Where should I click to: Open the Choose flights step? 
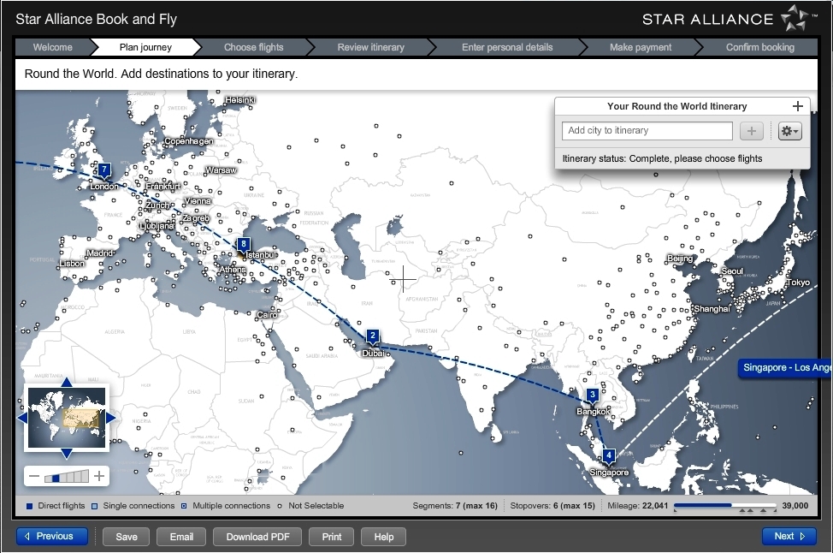point(253,47)
